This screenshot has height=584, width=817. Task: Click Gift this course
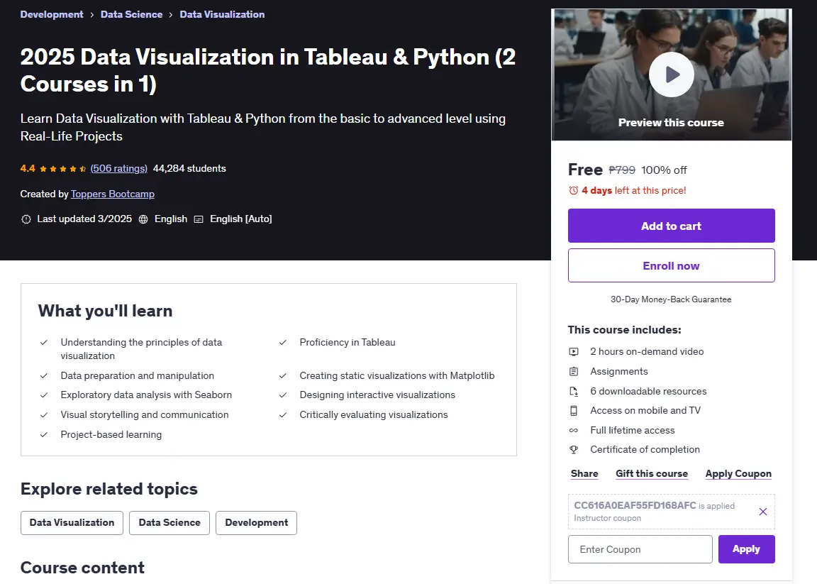(x=651, y=473)
